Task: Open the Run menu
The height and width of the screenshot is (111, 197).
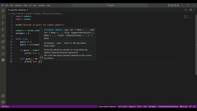Action: (35, 6)
